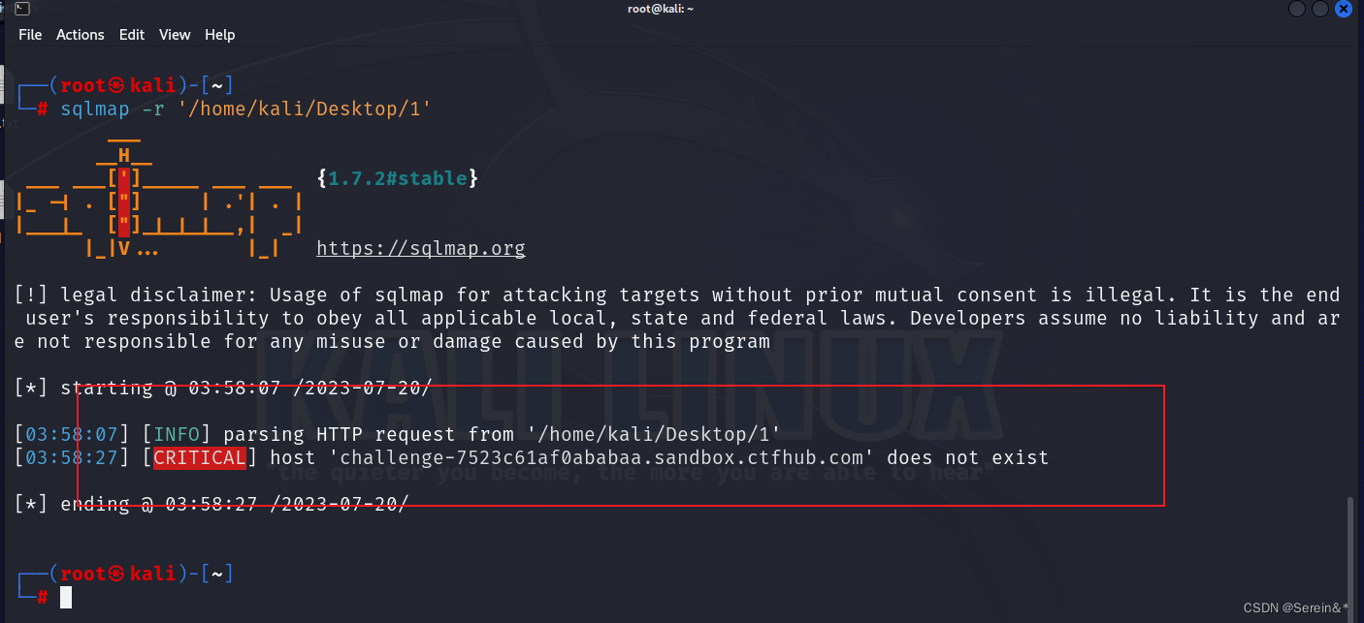Open the Help menu
The width and height of the screenshot is (1364, 623).
pos(220,35)
